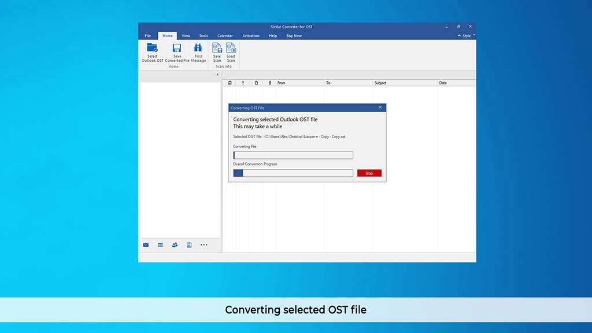Stop the OST conversion
The height and width of the screenshot is (333, 592).
369,173
